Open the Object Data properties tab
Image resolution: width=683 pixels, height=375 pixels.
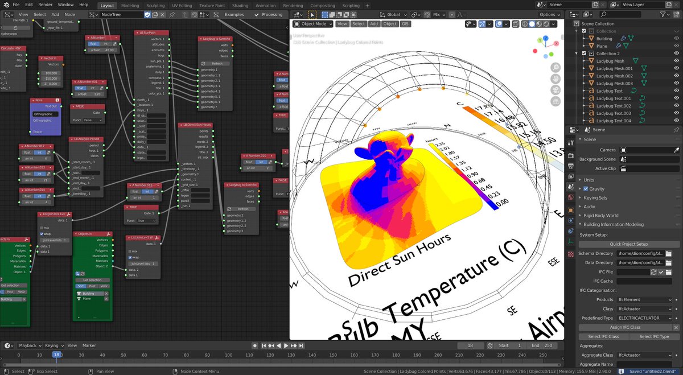pos(570,242)
